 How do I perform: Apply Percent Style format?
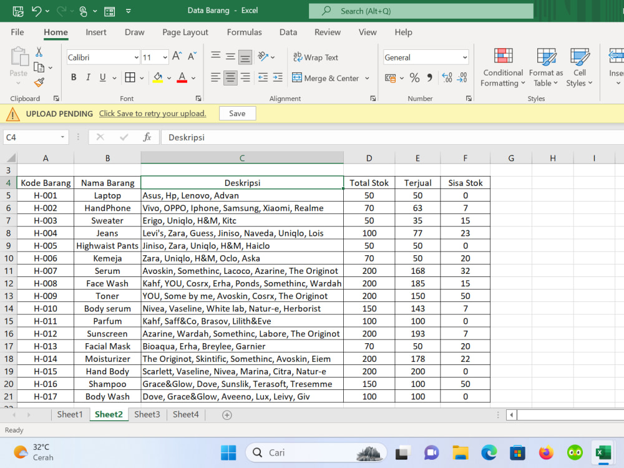(x=415, y=77)
